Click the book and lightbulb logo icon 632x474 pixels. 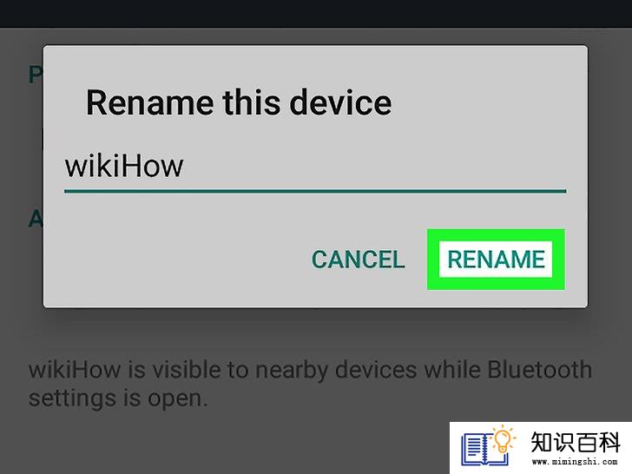(x=489, y=445)
